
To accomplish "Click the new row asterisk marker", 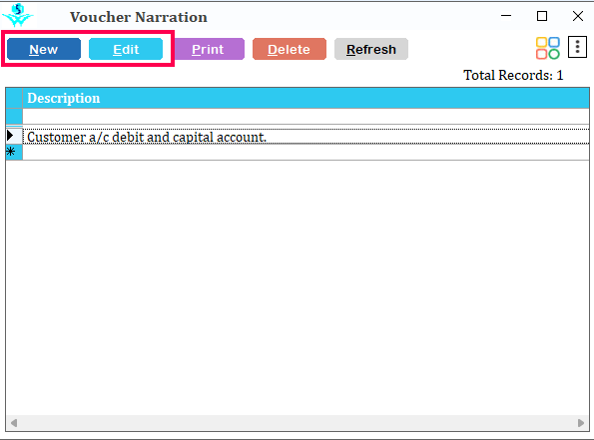I will click(11, 152).
